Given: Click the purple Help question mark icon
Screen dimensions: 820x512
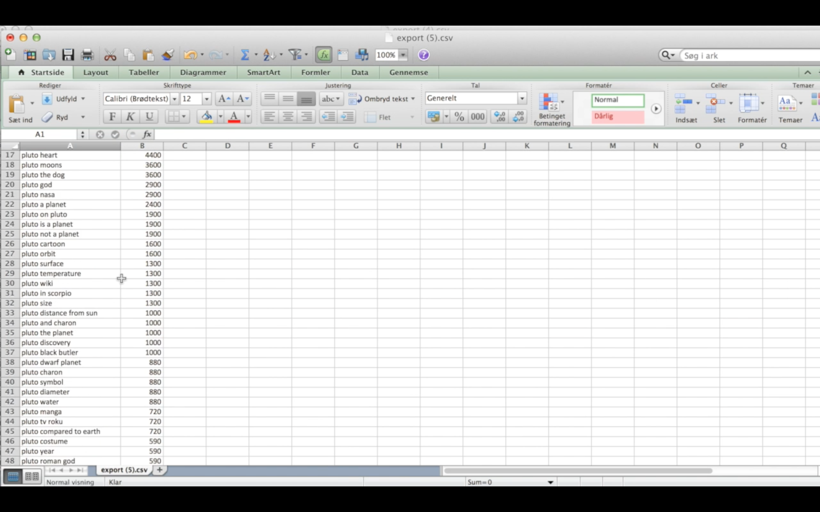Looking at the screenshot, I should coord(423,55).
